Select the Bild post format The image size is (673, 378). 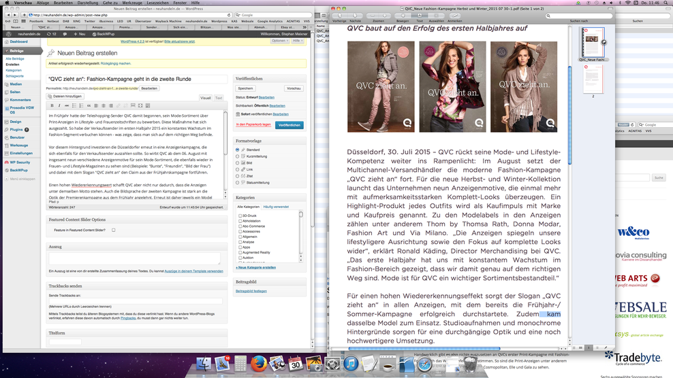point(237,163)
